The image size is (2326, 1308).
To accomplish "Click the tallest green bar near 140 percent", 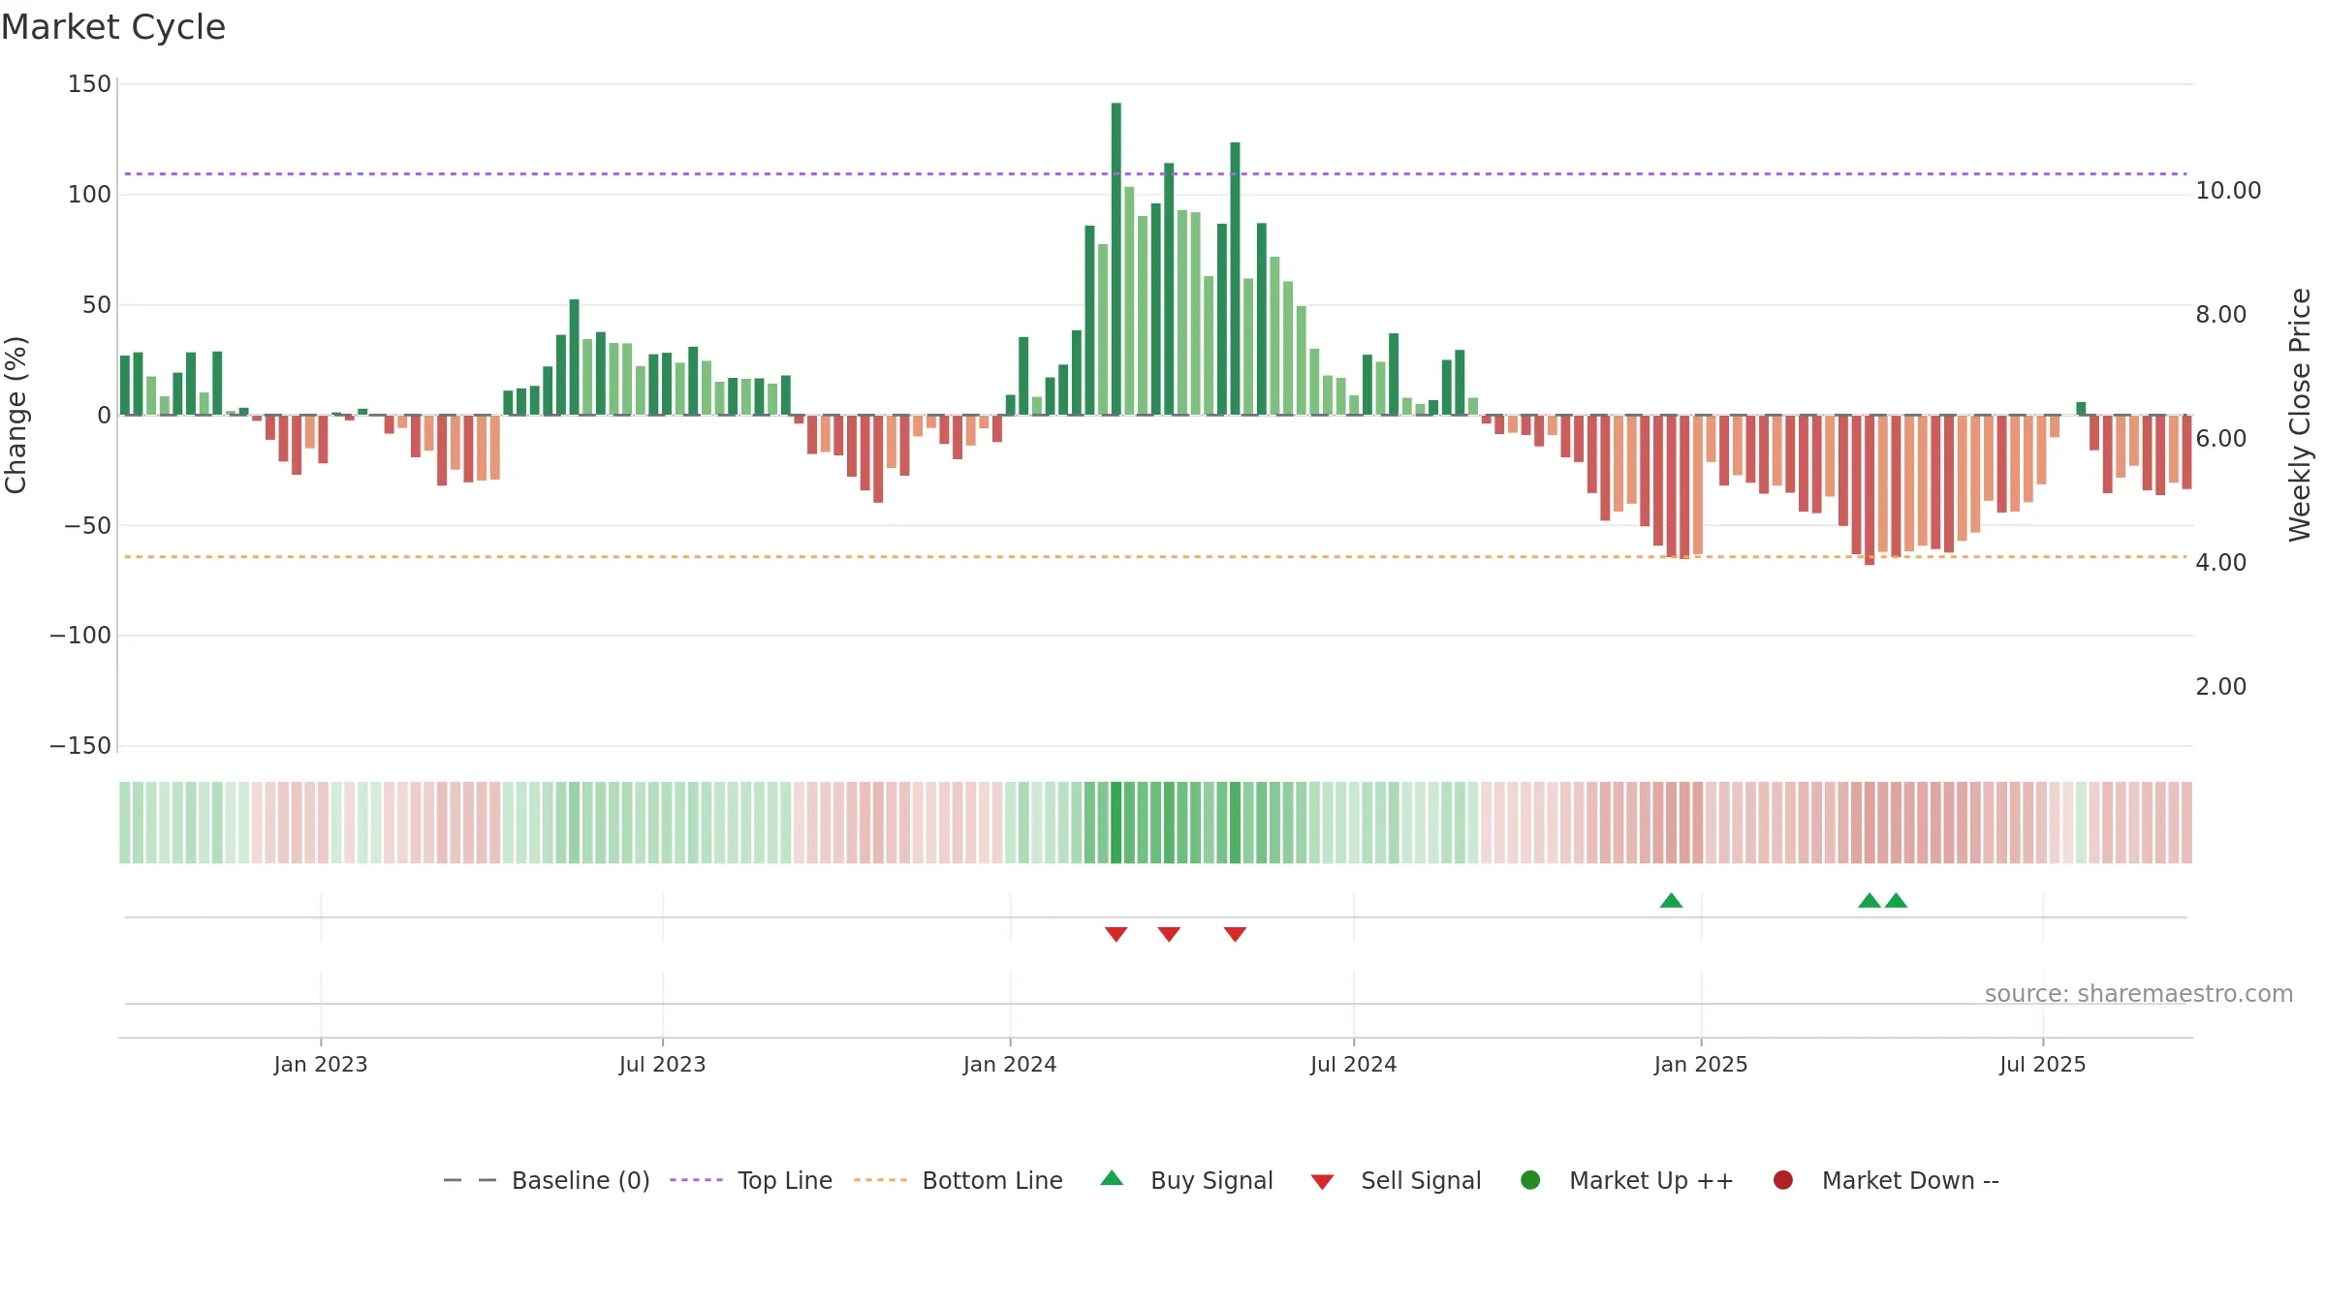I will tap(1116, 259).
